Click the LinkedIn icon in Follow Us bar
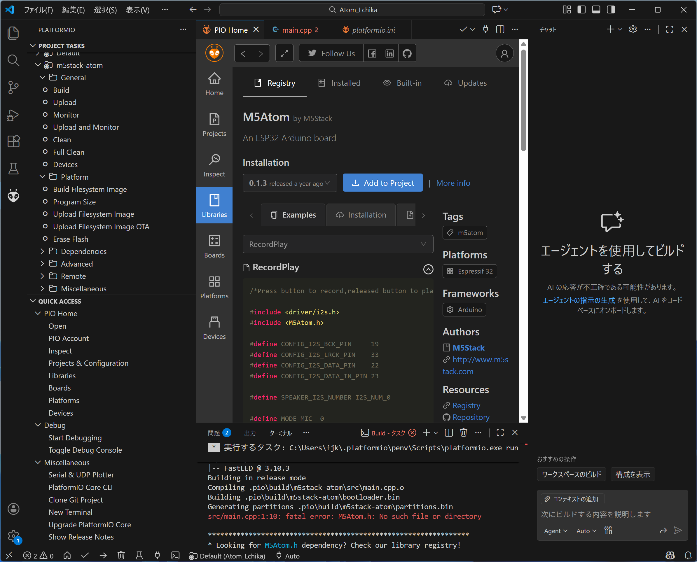697x562 pixels. pyautogui.click(x=389, y=53)
